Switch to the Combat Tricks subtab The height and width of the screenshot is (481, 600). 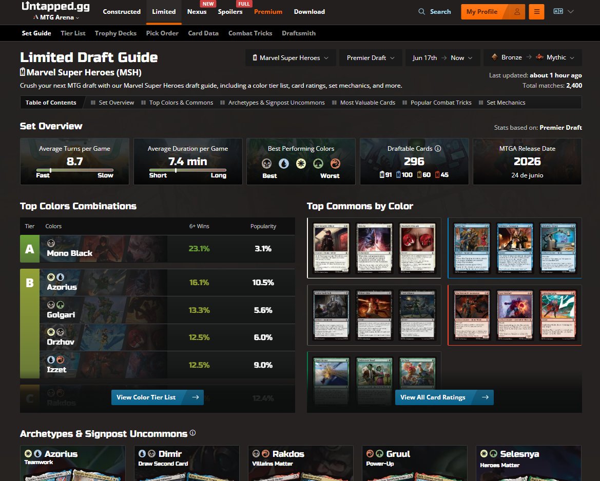tap(250, 33)
